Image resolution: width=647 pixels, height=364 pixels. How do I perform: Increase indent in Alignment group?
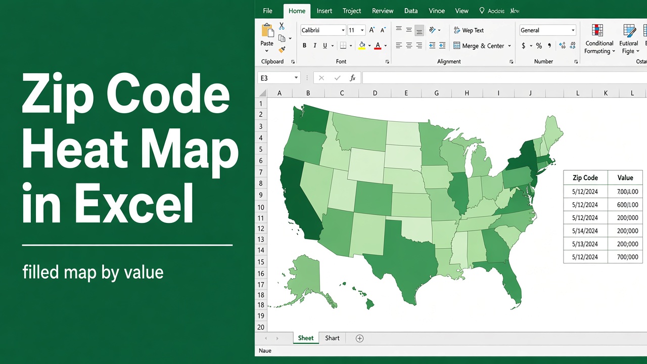pos(442,45)
